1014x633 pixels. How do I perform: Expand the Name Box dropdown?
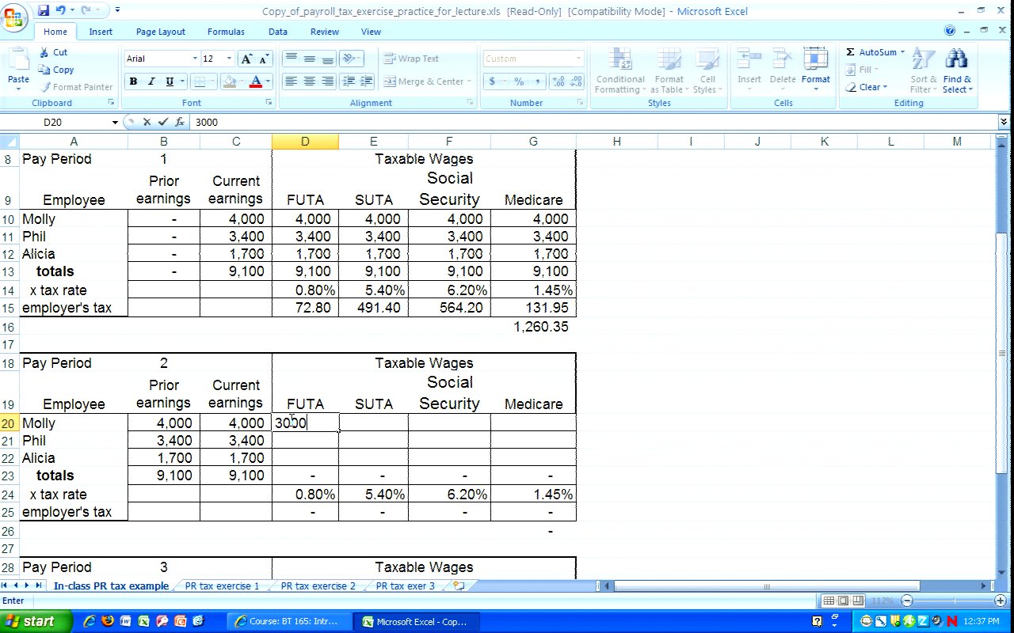[115, 123]
